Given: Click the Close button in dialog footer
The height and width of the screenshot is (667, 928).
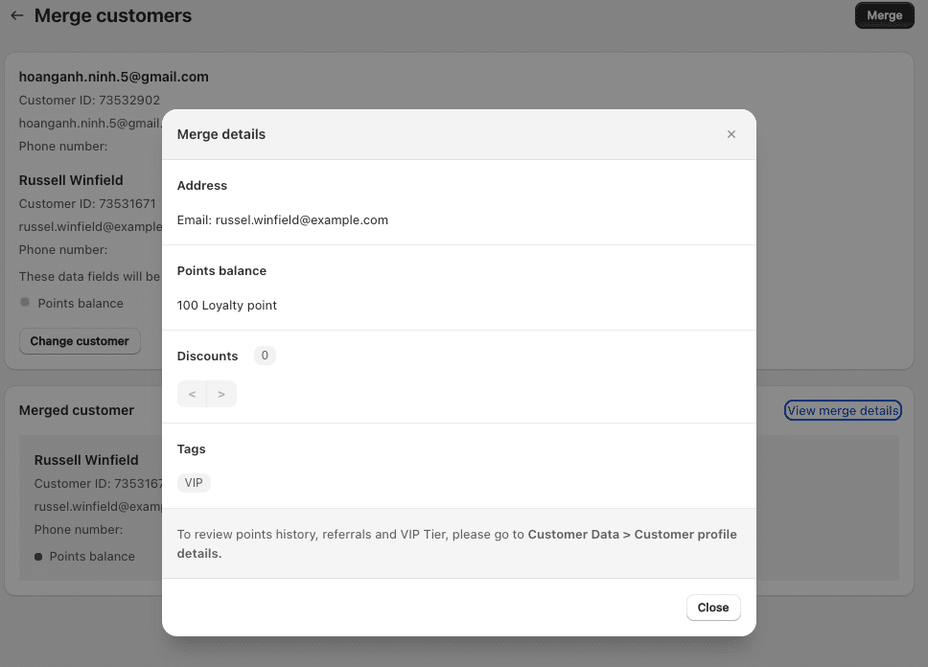Looking at the screenshot, I should click(713, 608).
